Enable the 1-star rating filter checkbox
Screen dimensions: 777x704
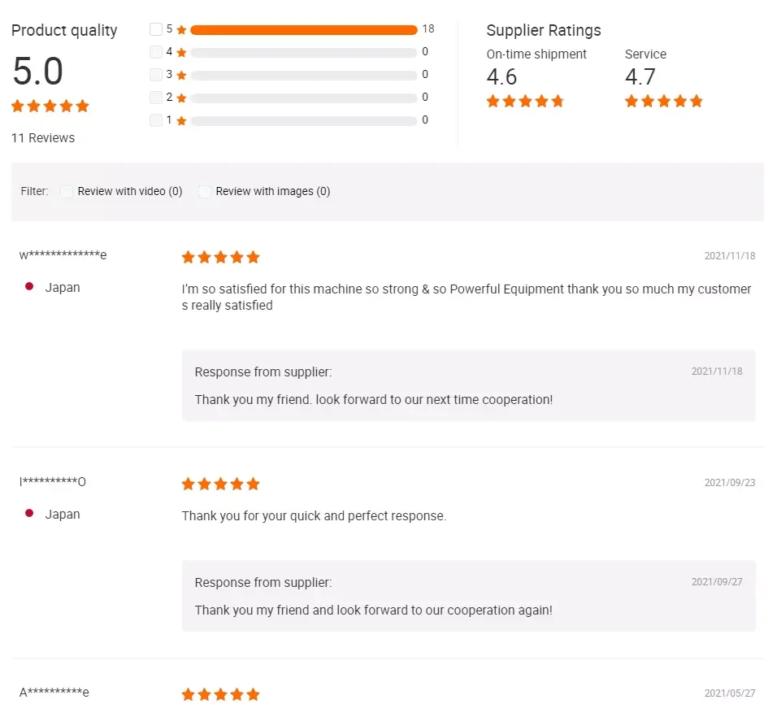point(156,120)
